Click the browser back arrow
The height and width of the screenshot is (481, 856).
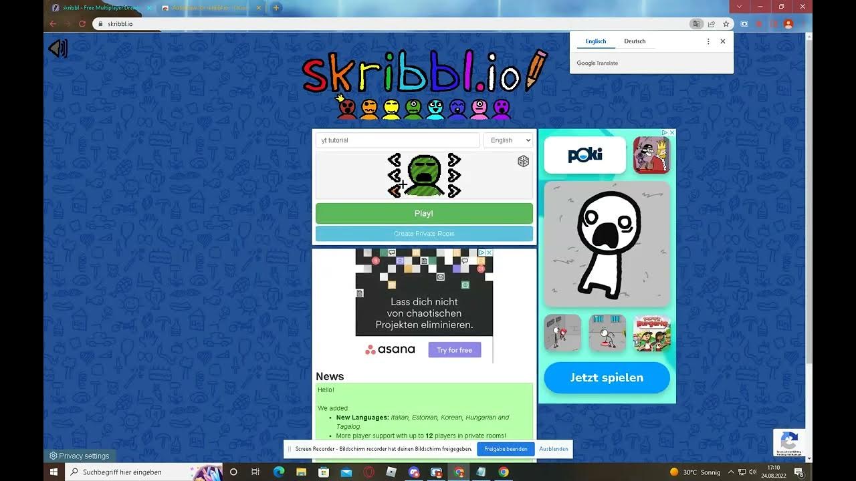click(53, 23)
